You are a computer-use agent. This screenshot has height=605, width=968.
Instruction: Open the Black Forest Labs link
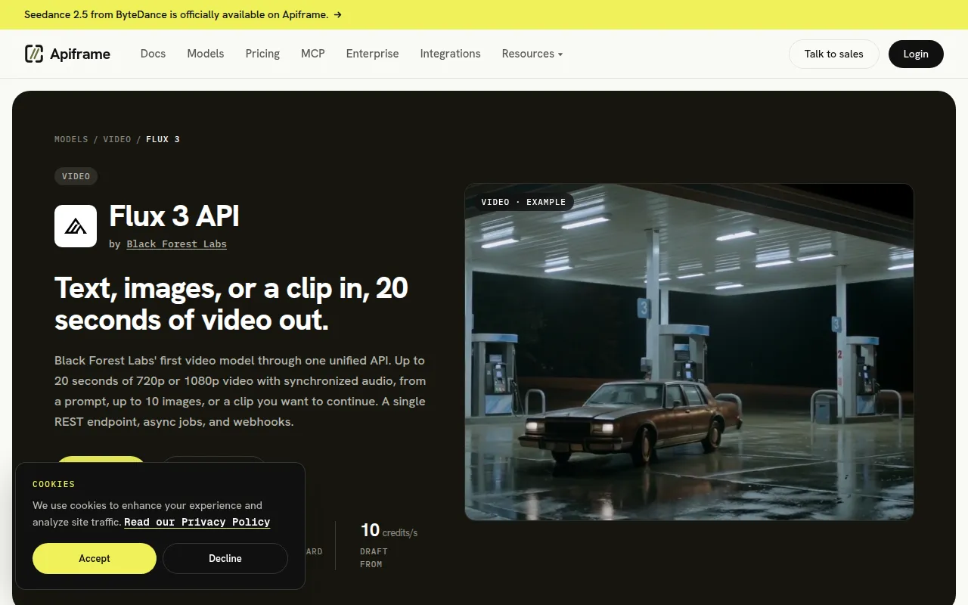point(177,244)
